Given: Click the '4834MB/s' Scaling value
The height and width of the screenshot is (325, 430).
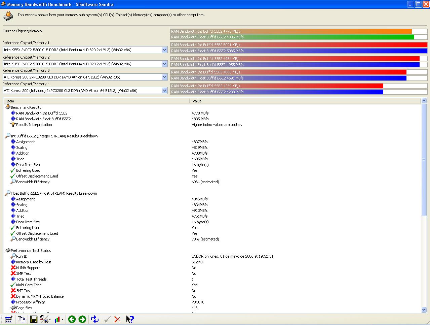Looking at the screenshot, I should click(x=200, y=205).
